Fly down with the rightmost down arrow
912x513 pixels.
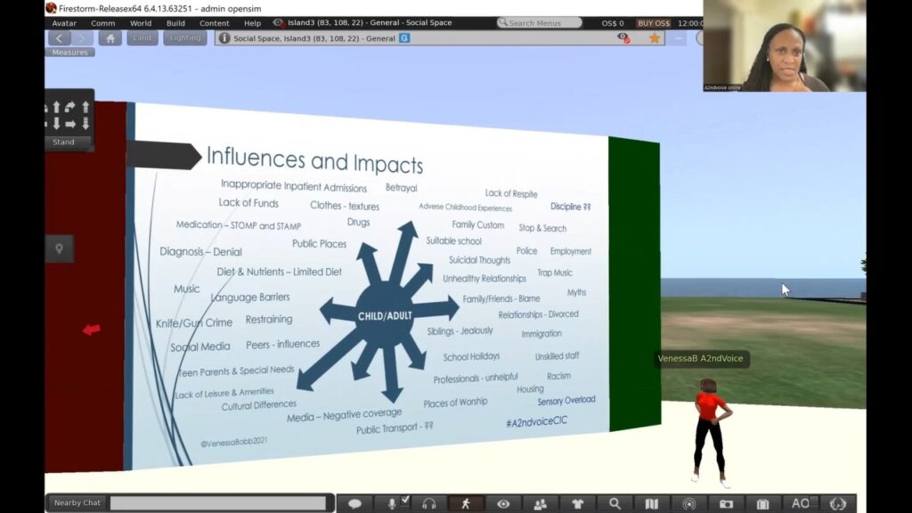(85, 123)
